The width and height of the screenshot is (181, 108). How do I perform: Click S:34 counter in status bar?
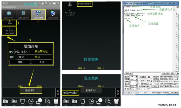point(137,93)
